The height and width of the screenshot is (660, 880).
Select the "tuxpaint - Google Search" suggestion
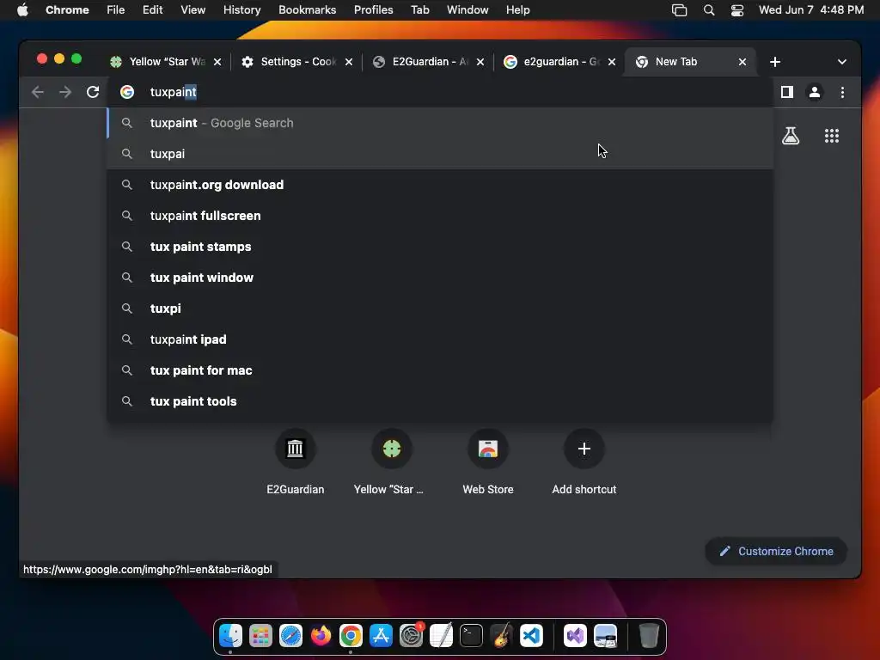point(441,123)
